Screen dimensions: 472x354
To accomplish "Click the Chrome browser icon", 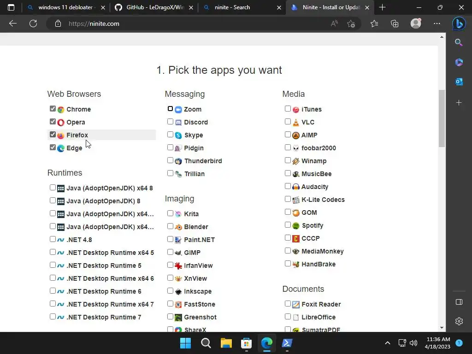I will coord(61,110).
